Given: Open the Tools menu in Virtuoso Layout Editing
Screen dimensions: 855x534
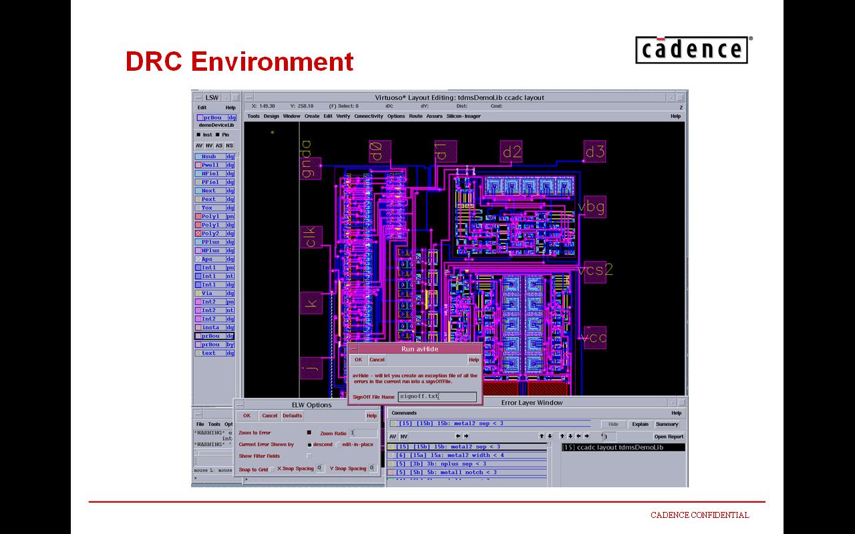Looking at the screenshot, I should [253, 116].
